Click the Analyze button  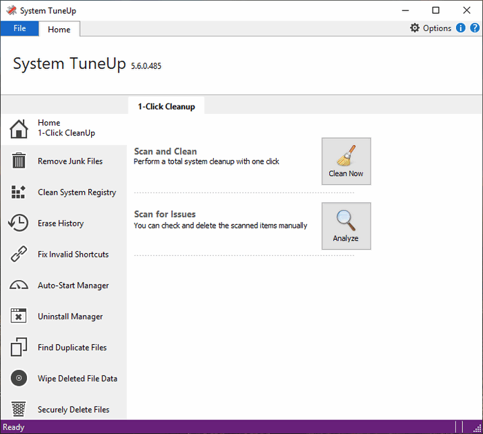point(346,226)
